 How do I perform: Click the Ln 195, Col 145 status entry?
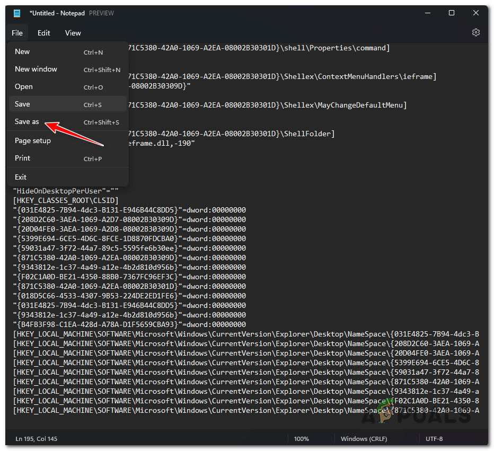[37, 438]
